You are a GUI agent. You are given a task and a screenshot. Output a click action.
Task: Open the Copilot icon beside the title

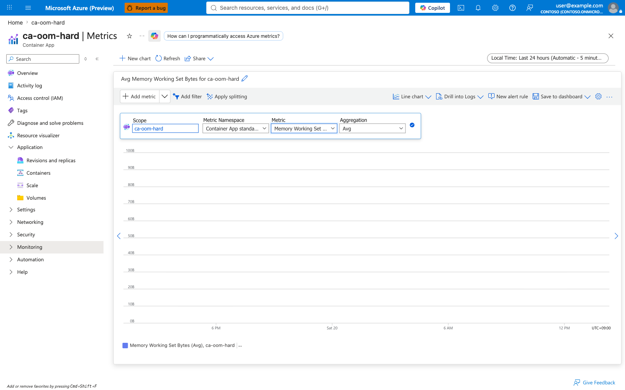click(x=154, y=36)
